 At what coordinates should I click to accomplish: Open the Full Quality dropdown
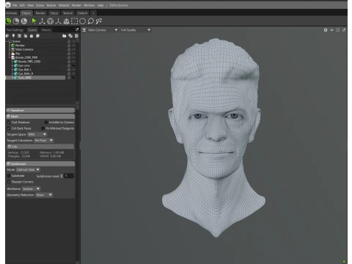tap(136, 30)
